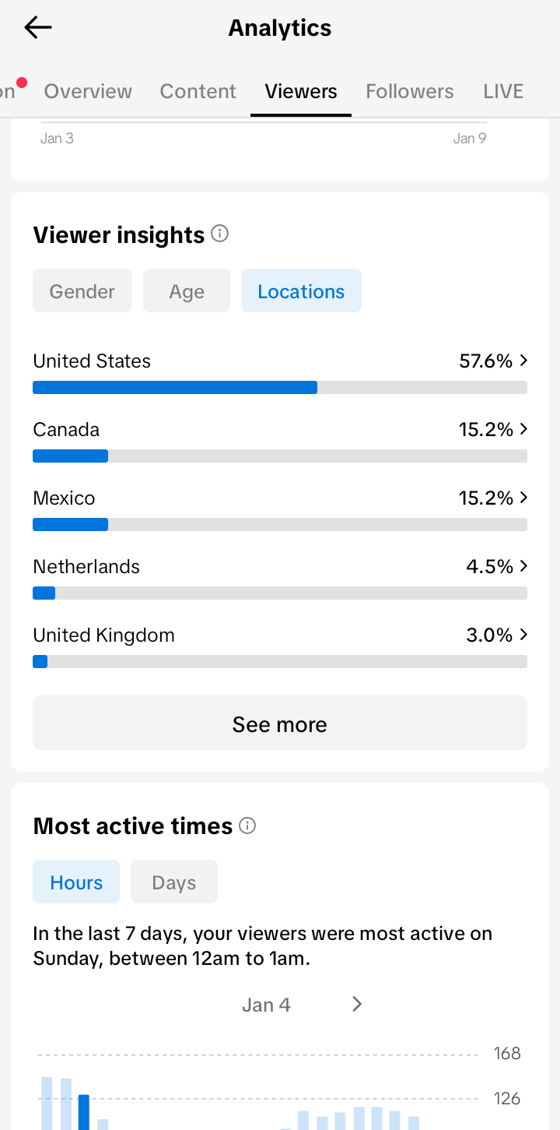The width and height of the screenshot is (560, 1130).
Task: Expand Canada location details chevron
Action: pos(523,429)
